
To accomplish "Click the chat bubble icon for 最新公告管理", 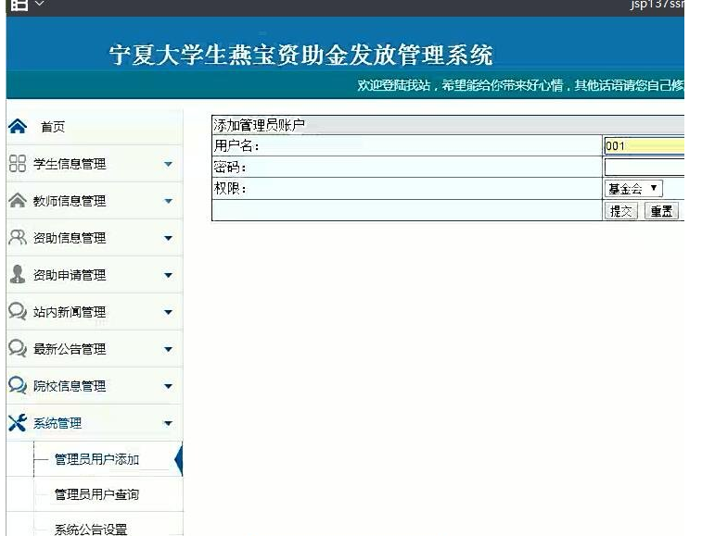I will [x=18, y=348].
